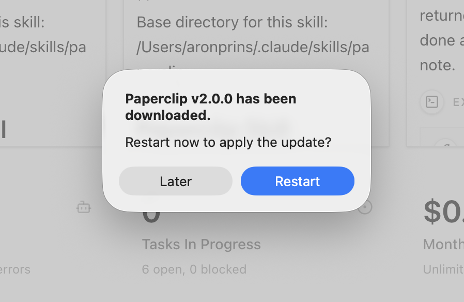Image resolution: width=464 pixels, height=302 pixels.
Task: Click the "Restart now to apply the update?" message
Action: pos(228,142)
